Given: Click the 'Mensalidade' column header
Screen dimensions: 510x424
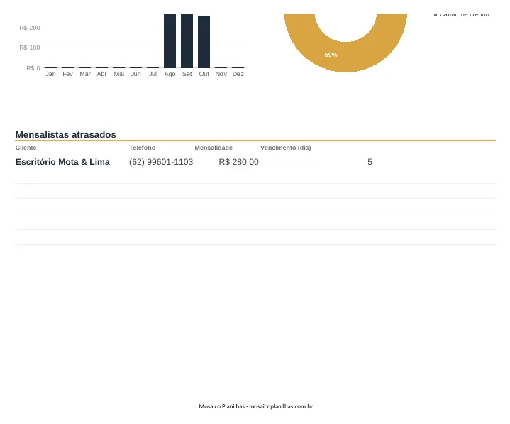Looking at the screenshot, I should (214, 148).
